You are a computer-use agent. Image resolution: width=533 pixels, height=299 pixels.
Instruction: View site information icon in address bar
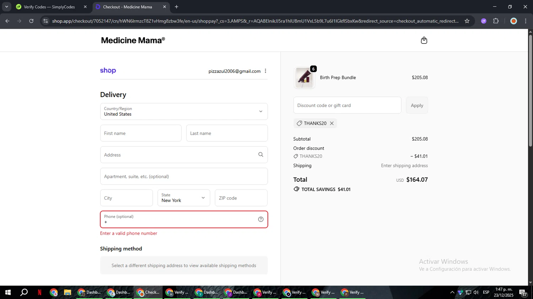point(45,21)
